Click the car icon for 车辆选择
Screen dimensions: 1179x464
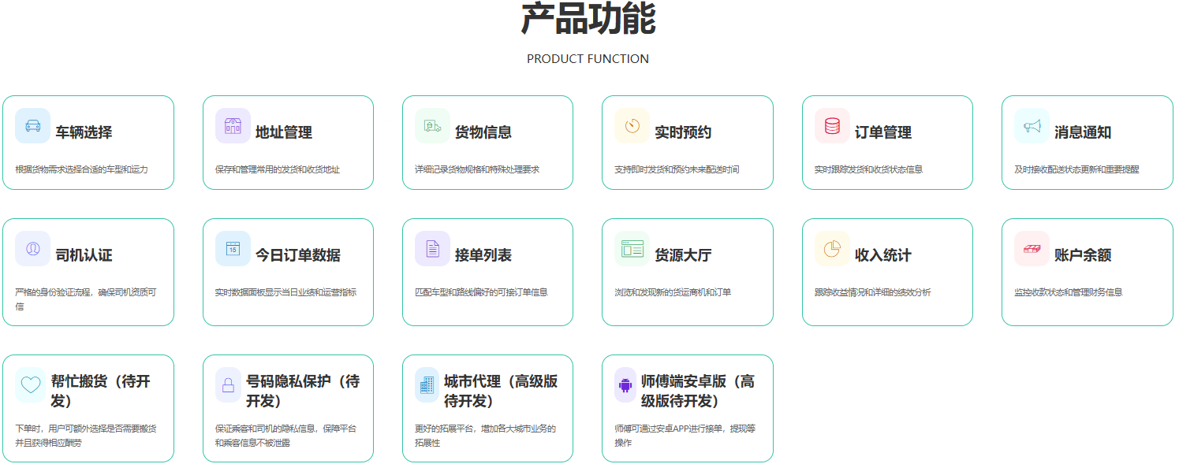click(x=32, y=126)
